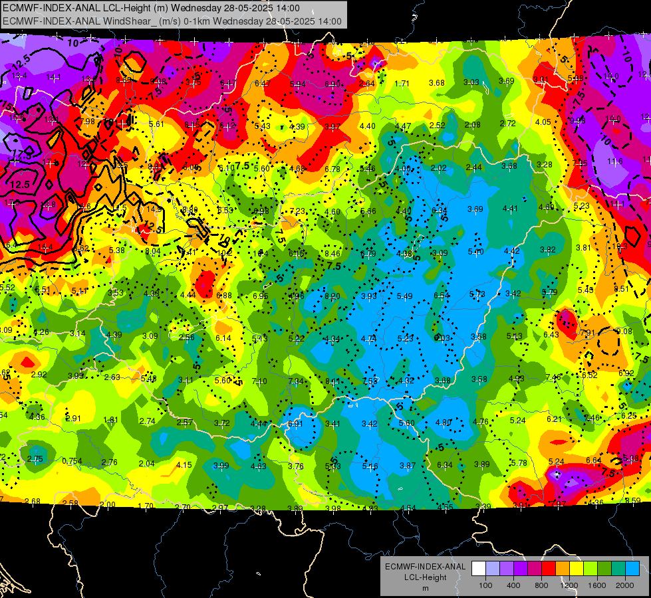Click the bold 17.5 contour label
The image size is (651, 598).
click(x=22, y=155)
